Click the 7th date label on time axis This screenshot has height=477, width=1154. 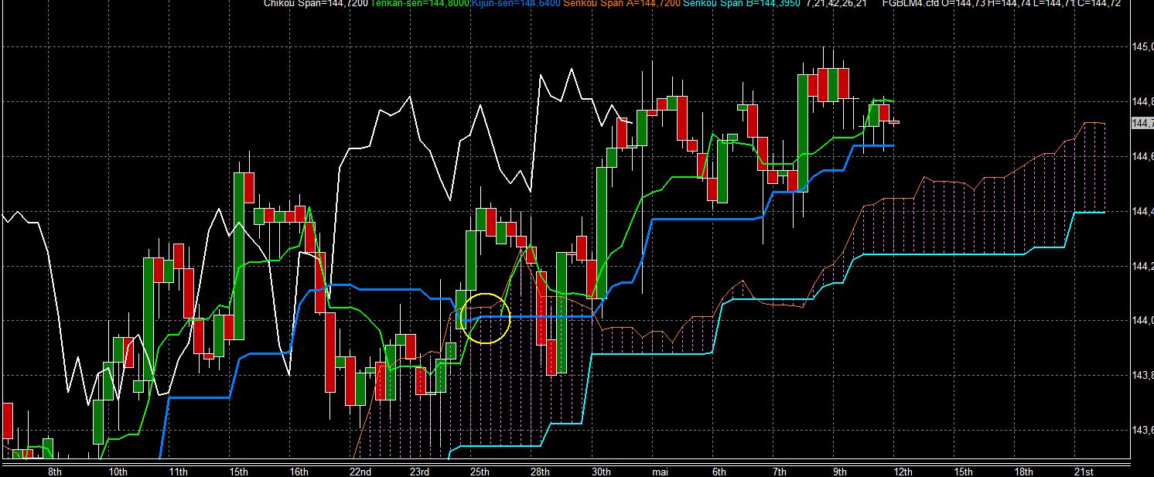point(780,471)
